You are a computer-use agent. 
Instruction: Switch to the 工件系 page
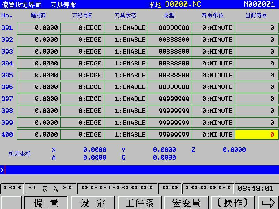click(x=139, y=203)
